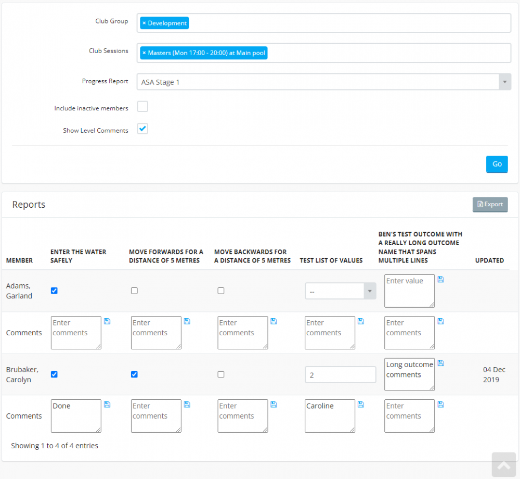Save Adams Garland's Enter the Water Safely comment
The height and width of the screenshot is (479, 520).
coord(107,321)
